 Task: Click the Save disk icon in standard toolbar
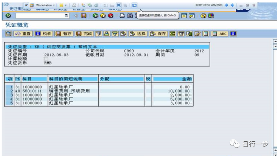(x=83, y=16)
